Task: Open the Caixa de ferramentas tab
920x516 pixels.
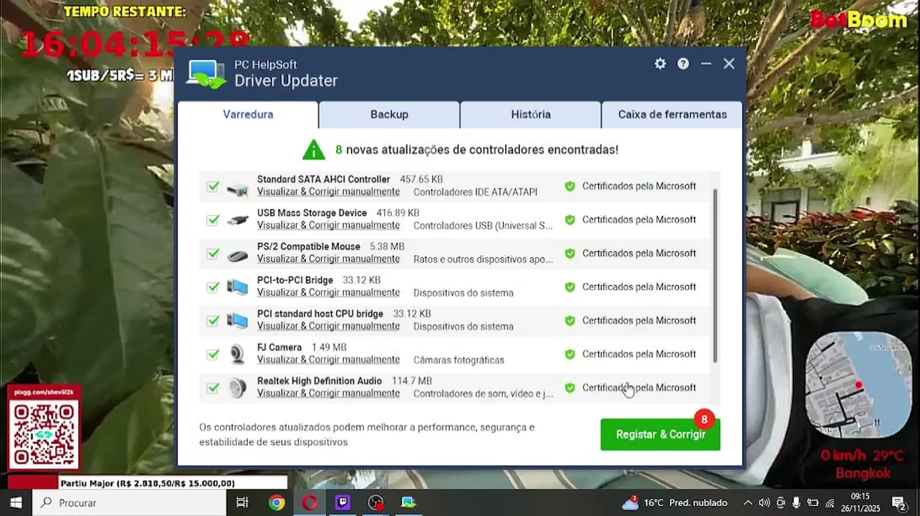Action: (x=672, y=115)
